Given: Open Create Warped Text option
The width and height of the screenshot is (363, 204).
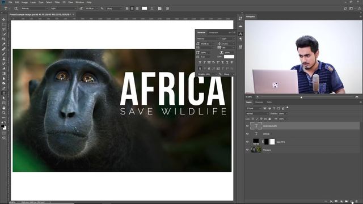Looking at the screenshot, I should [x=152, y=8].
